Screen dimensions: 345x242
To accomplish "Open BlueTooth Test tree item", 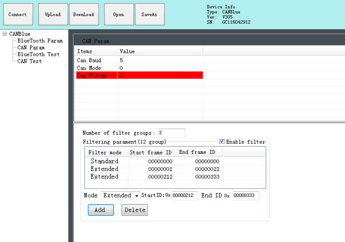I will click(38, 54).
